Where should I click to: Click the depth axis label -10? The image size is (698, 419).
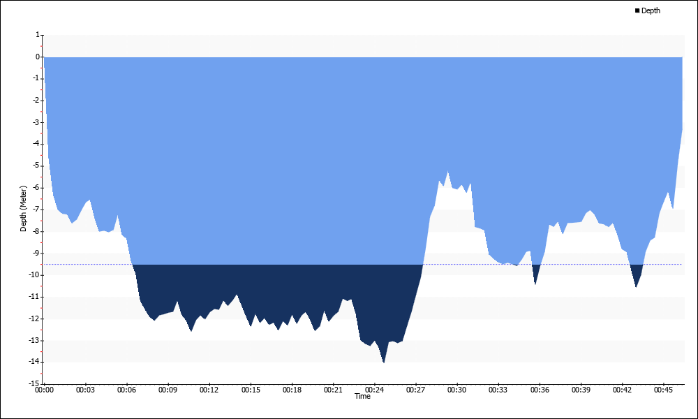(35, 274)
